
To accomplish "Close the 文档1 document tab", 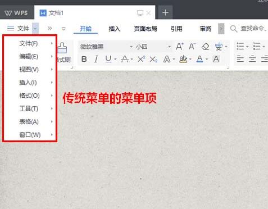I will tap(148, 13).
